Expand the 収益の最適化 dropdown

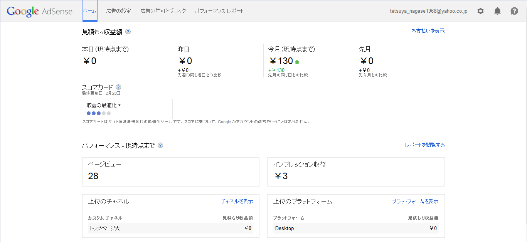click(104, 105)
